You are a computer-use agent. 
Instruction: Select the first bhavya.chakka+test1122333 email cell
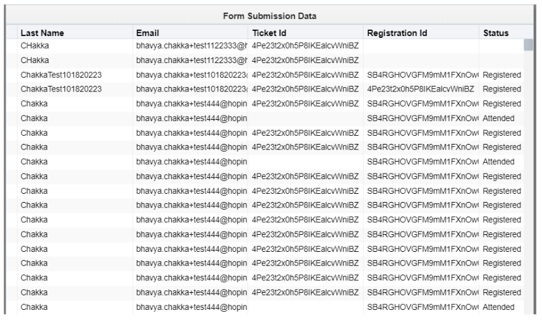pyautogui.click(x=191, y=46)
